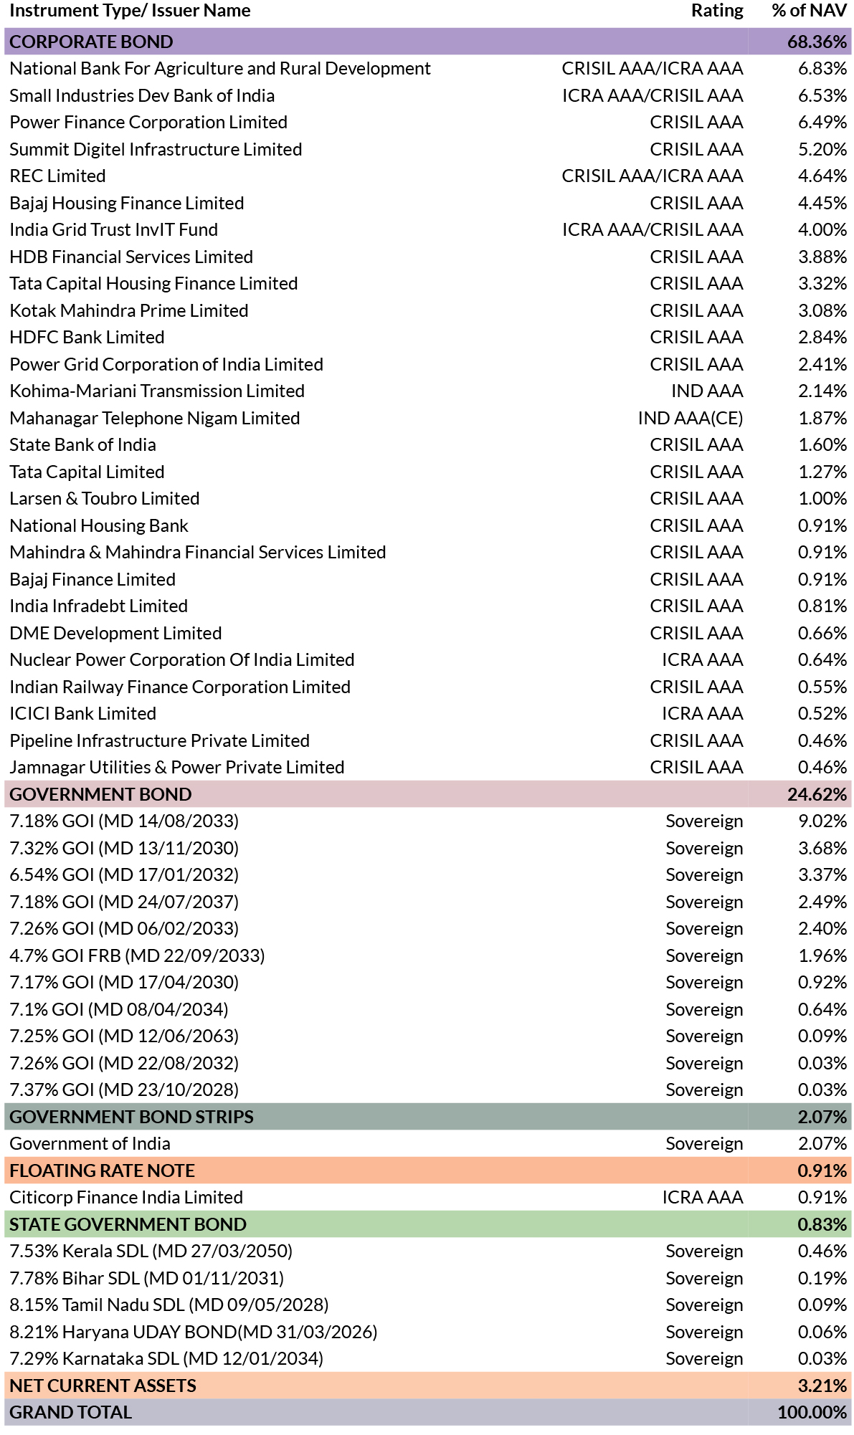The image size is (854, 1435).
Task: Click the NET CURRENT ASSETS row
Action: coord(427,1386)
